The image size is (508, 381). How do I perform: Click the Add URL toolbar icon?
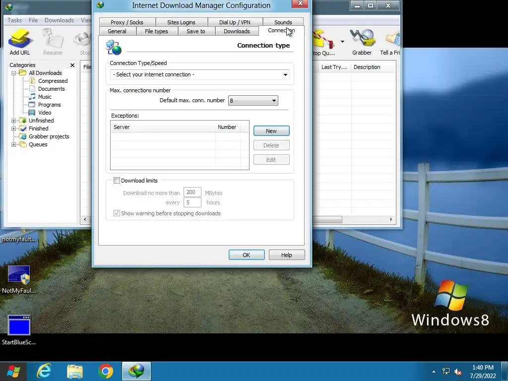[20, 42]
